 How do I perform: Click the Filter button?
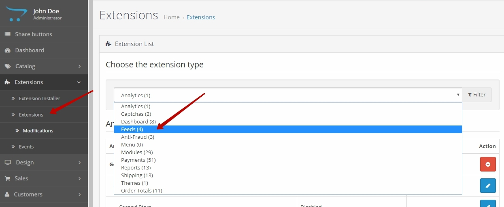[x=476, y=95]
